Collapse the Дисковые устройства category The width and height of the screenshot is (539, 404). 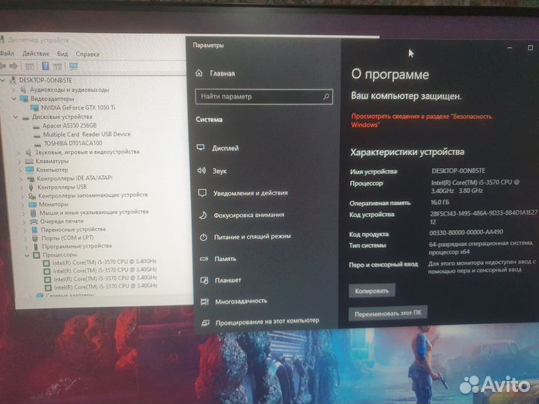(x=16, y=117)
